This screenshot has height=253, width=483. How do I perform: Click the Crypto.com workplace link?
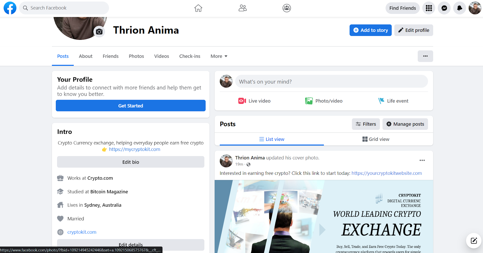(100, 178)
